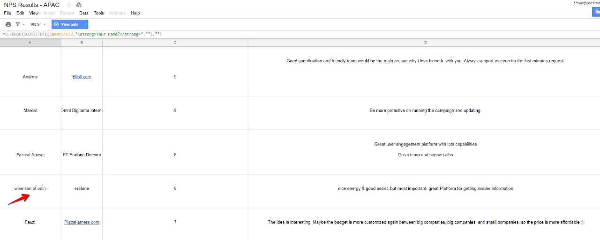Star the NPS Results - APAC document
The height and width of the screenshot is (240, 600).
69,5
